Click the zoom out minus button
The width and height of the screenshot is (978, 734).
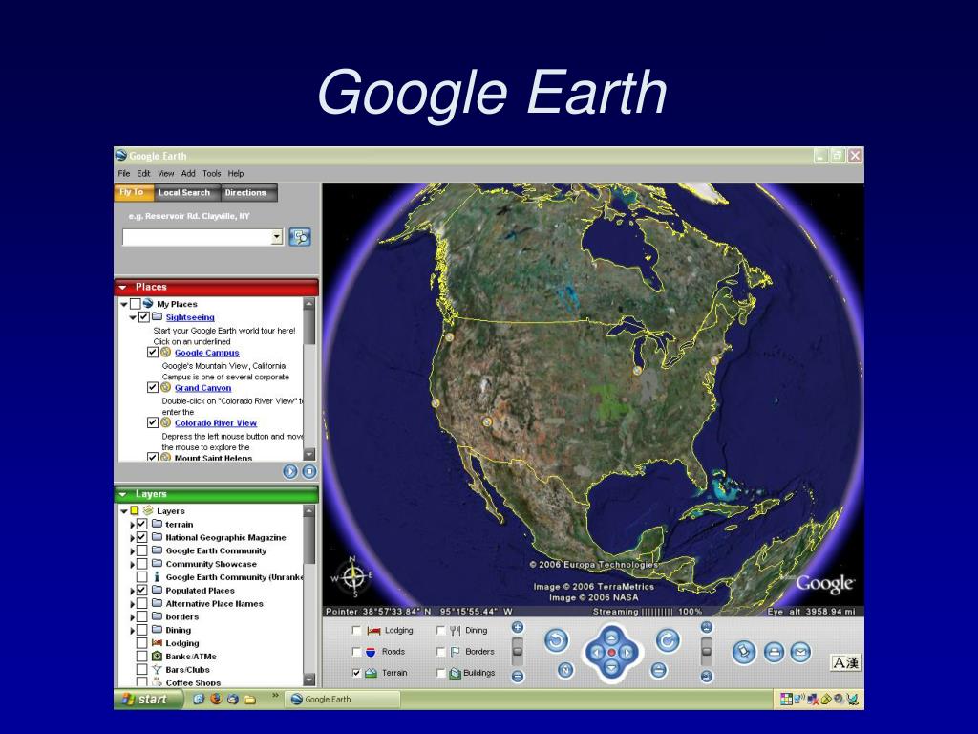pyautogui.click(x=517, y=676)
